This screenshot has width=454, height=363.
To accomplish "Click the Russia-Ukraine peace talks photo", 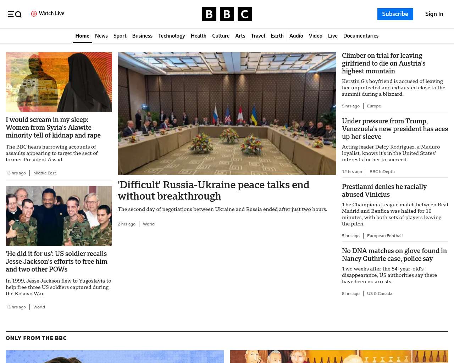I will tap(227, 113).
